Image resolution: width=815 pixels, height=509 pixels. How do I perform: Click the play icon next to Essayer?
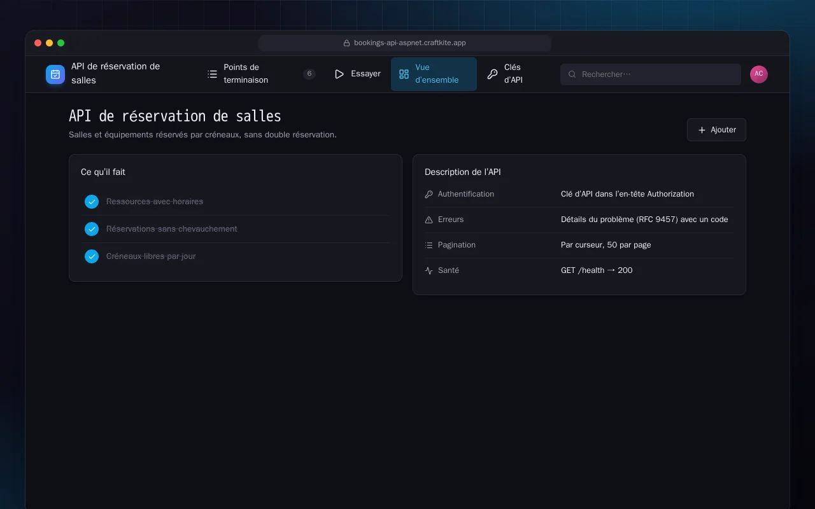pos(339,74)
